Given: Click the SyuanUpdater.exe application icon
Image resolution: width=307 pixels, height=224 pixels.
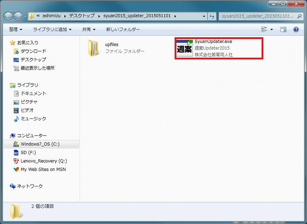Looking at the screenshot, I should point(184,48).
